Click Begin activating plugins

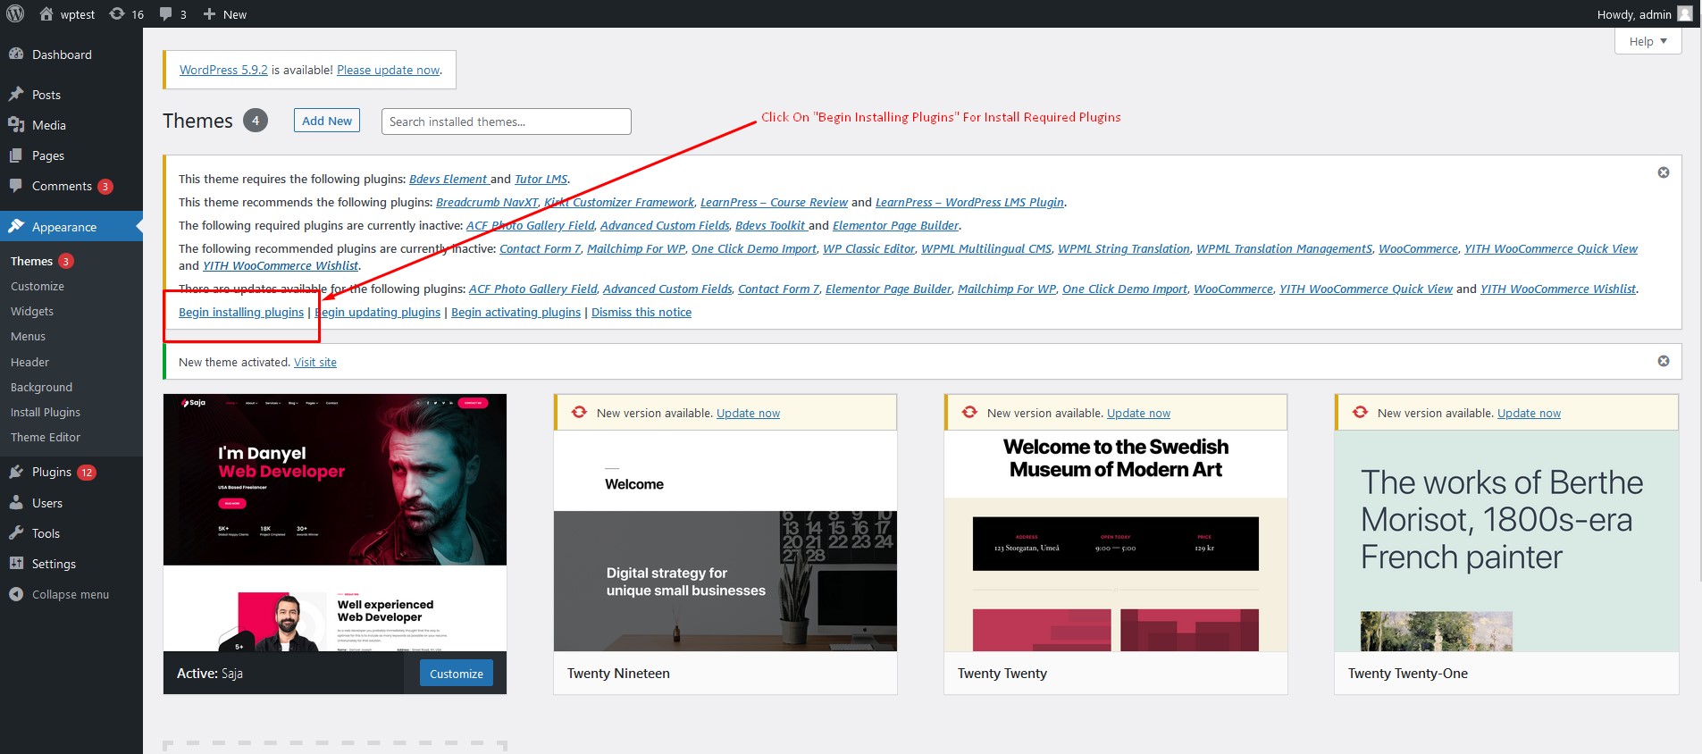click(516, 312)
